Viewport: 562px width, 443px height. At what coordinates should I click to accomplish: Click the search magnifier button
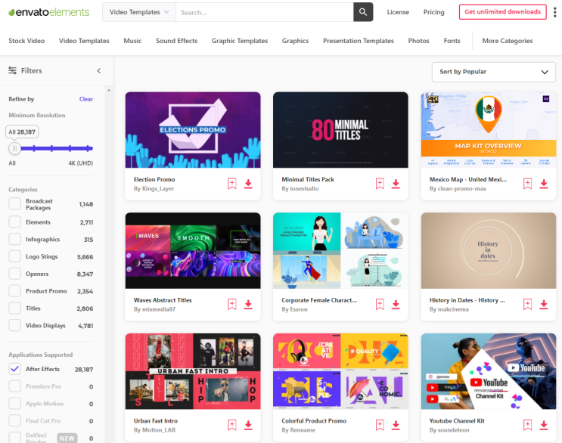pos(363,12)
